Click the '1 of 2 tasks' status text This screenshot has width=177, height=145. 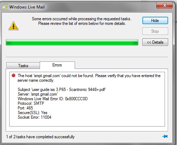pos(40,137)
